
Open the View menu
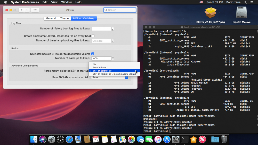pyautogui.click(x=54, y=2)
